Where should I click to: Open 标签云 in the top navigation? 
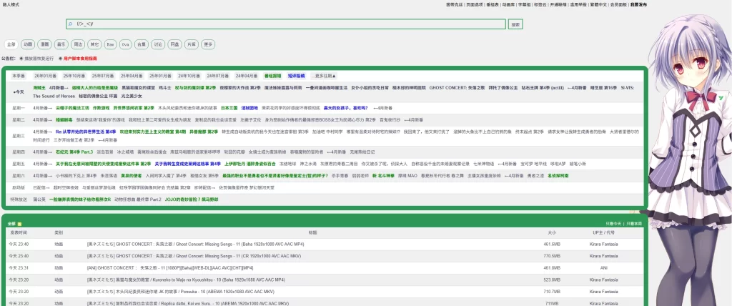pos(540,4)
